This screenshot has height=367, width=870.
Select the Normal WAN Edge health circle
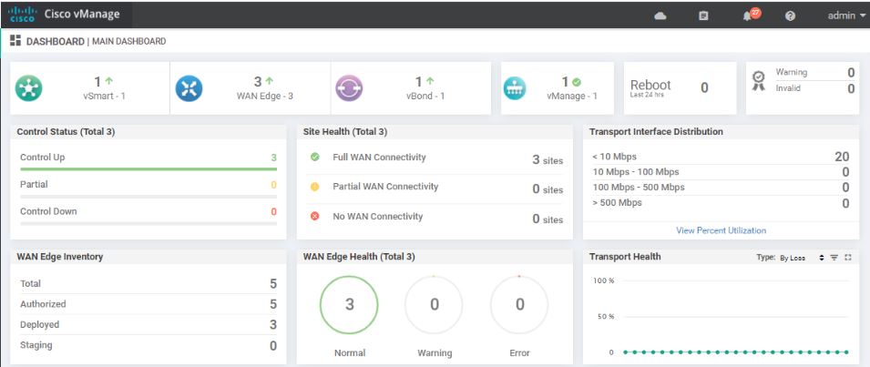pyautogui.click(x=350, y=305)
